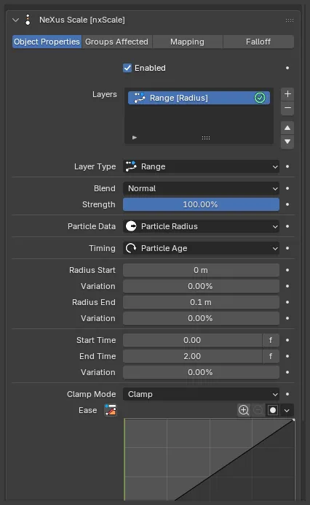This screenshot has height=505, width=310.
Task: Remove the layer with minus button
Action: 287,108
